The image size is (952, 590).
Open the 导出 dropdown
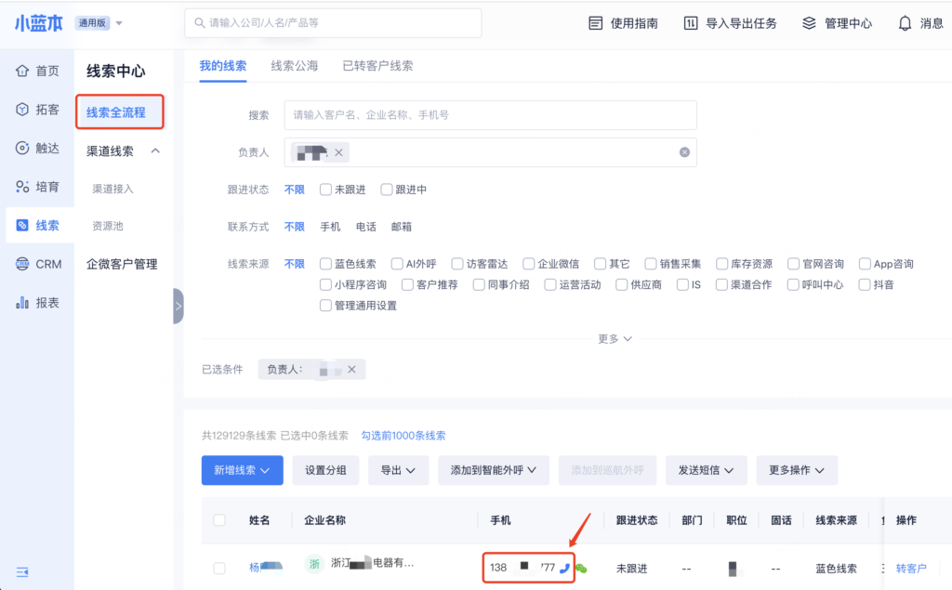pyautogui.click(x=398, y=470)
